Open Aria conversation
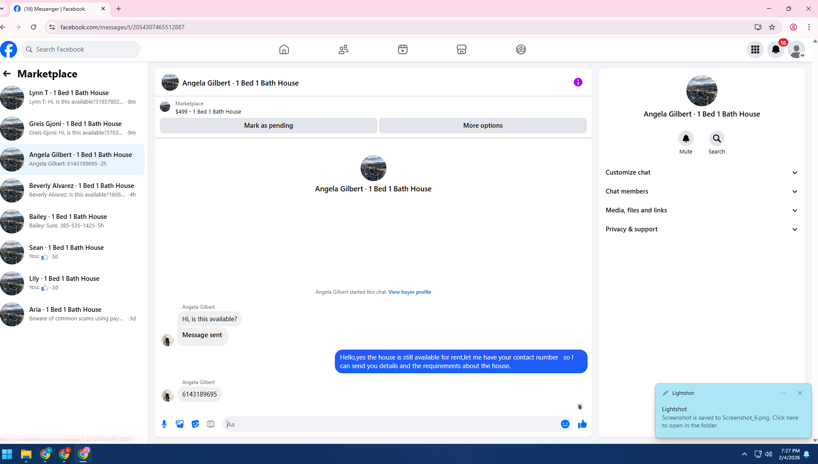This screenshot has height=464, width=818. tap(72, 314)
